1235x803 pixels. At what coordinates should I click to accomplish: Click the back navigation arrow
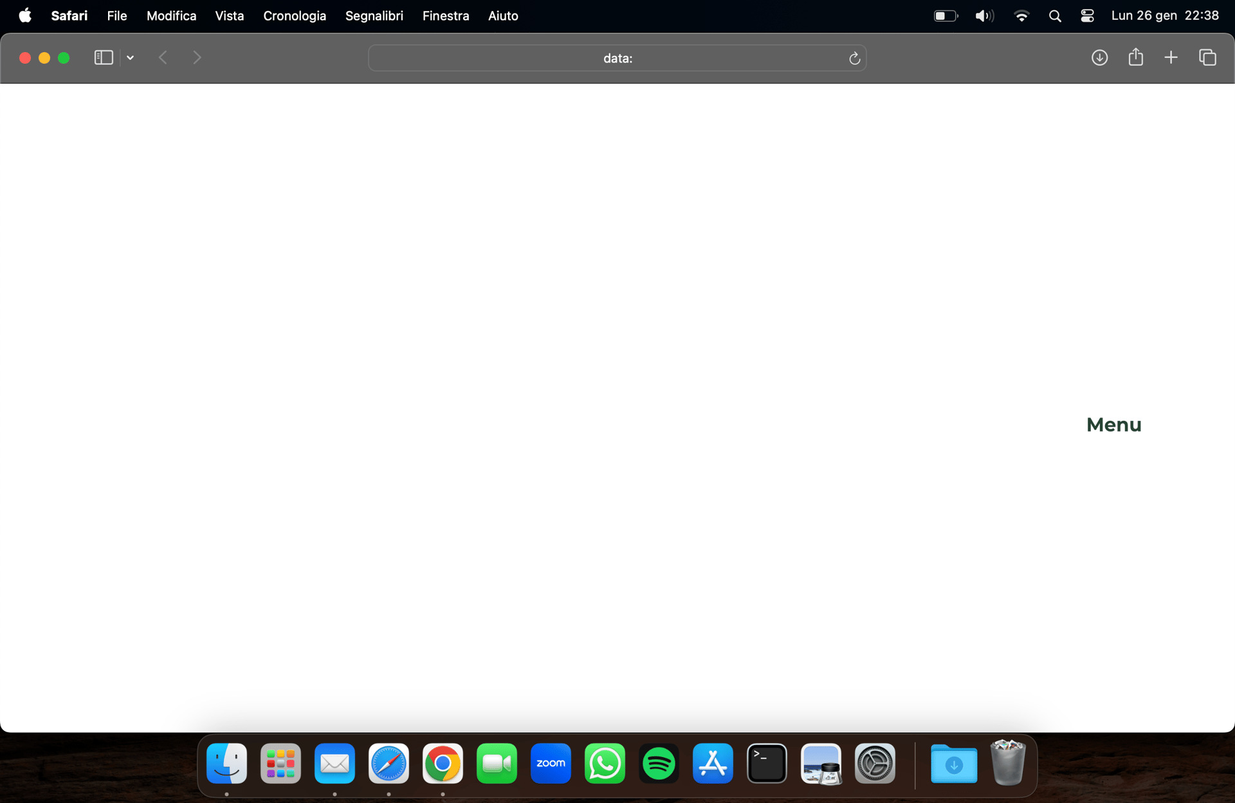(163, 58)
